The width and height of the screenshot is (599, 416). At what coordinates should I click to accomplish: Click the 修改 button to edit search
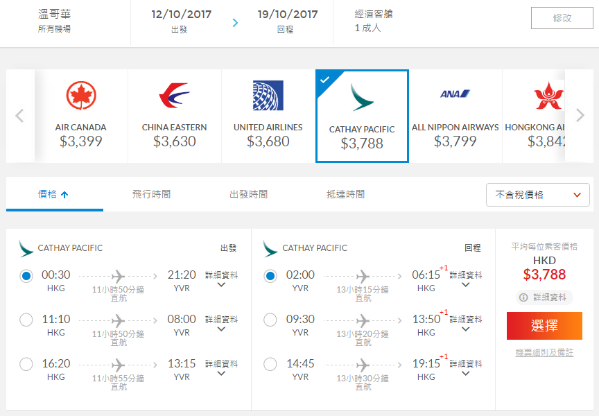click(562, 18)
